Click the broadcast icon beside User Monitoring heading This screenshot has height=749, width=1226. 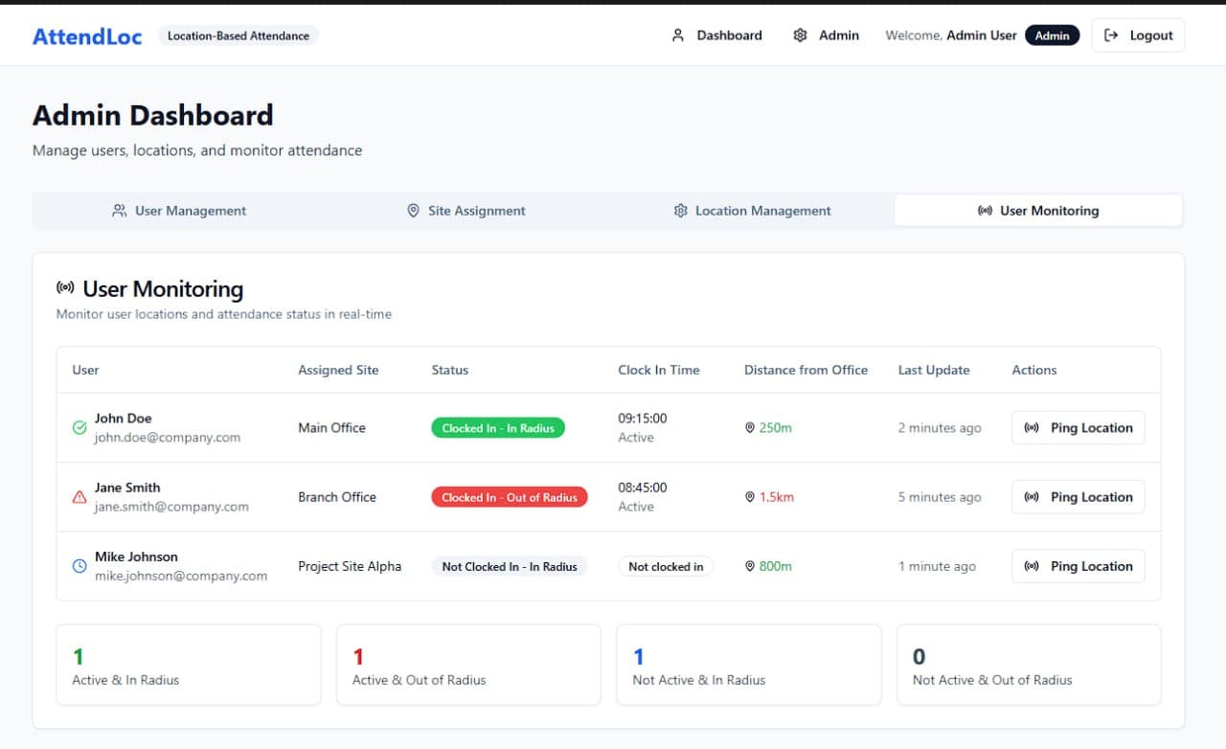point(65,288)
